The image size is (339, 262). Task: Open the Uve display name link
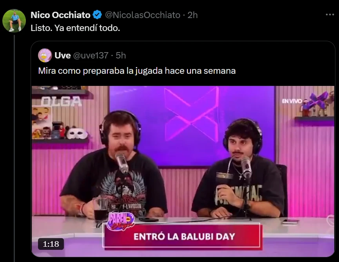pos(63,56)
